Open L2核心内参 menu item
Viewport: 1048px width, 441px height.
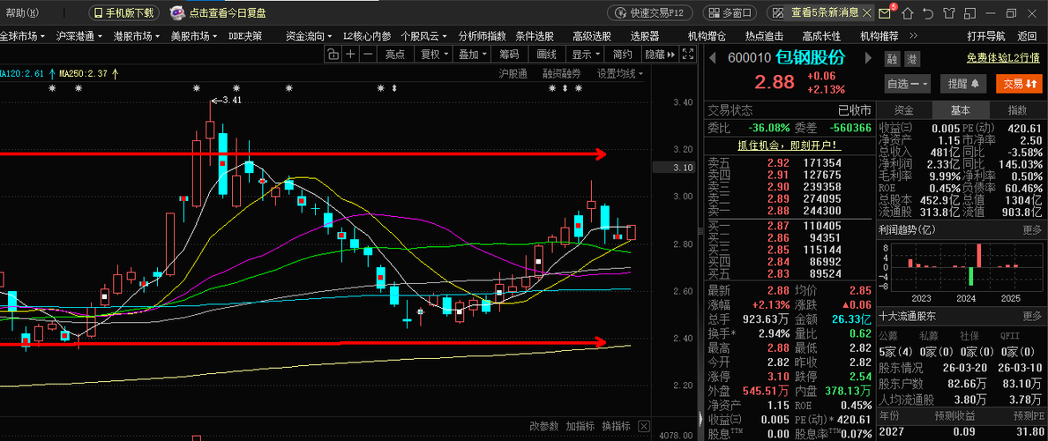(x=367, y=36)
